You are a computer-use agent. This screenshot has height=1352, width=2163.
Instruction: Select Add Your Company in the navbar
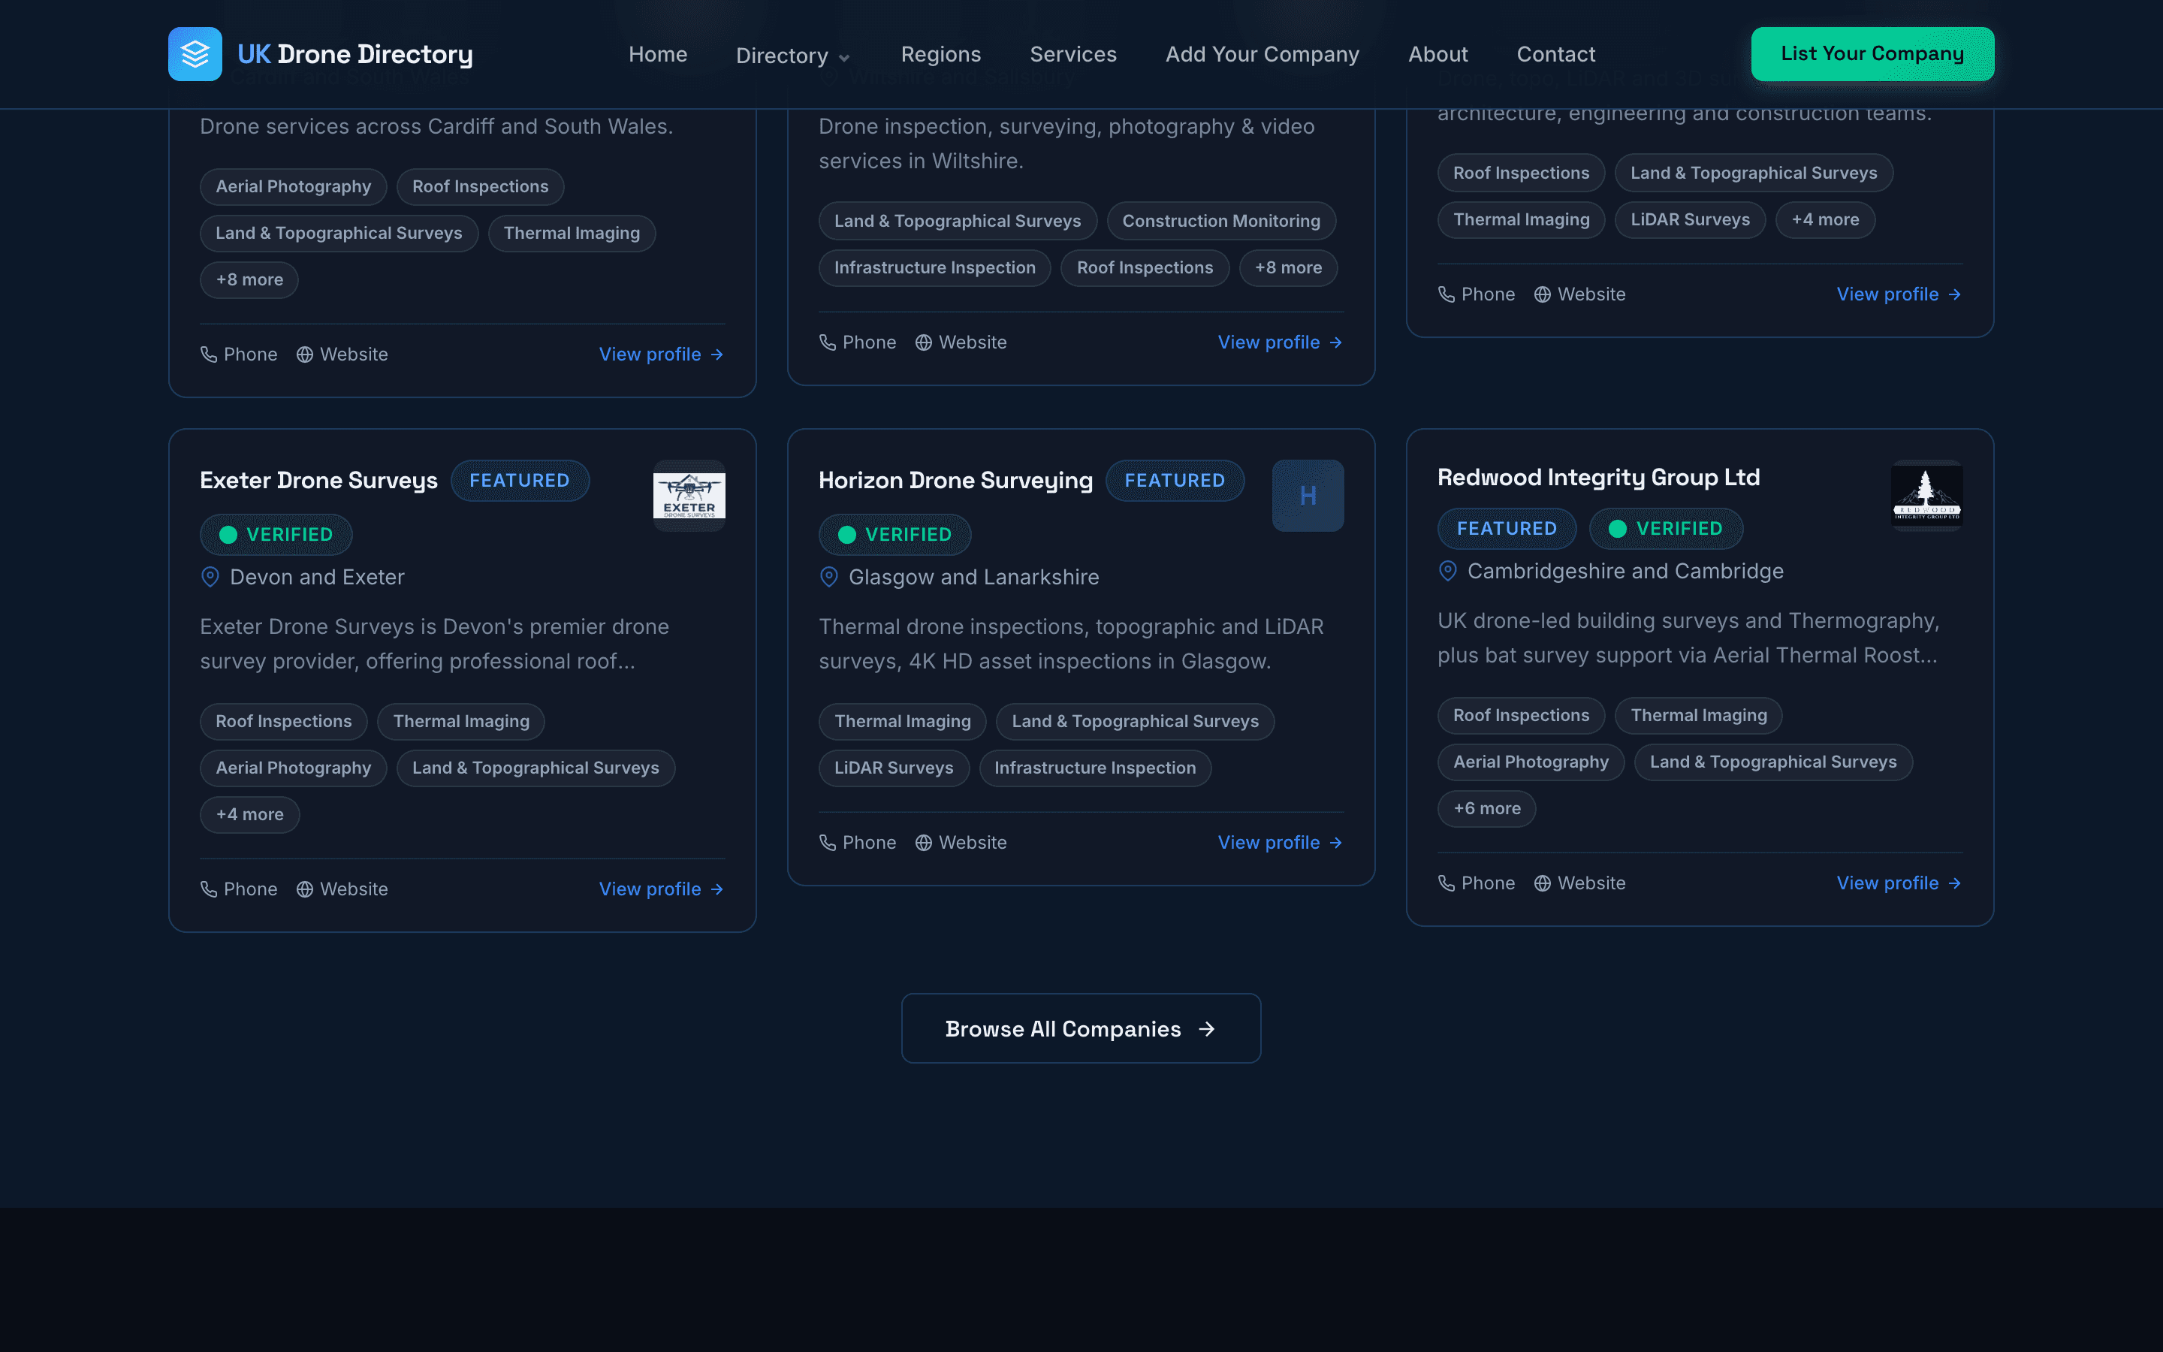[1262, 53]
